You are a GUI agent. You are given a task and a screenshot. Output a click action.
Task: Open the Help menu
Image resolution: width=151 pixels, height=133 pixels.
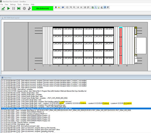(x=33, y=5)
